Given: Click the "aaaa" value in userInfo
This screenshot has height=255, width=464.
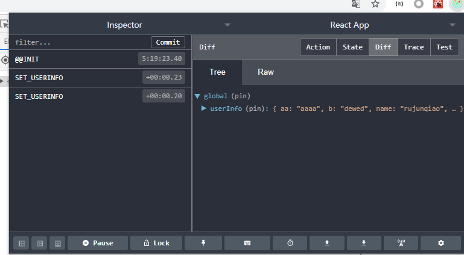Looking at the screenshot, I should point(308,109).
